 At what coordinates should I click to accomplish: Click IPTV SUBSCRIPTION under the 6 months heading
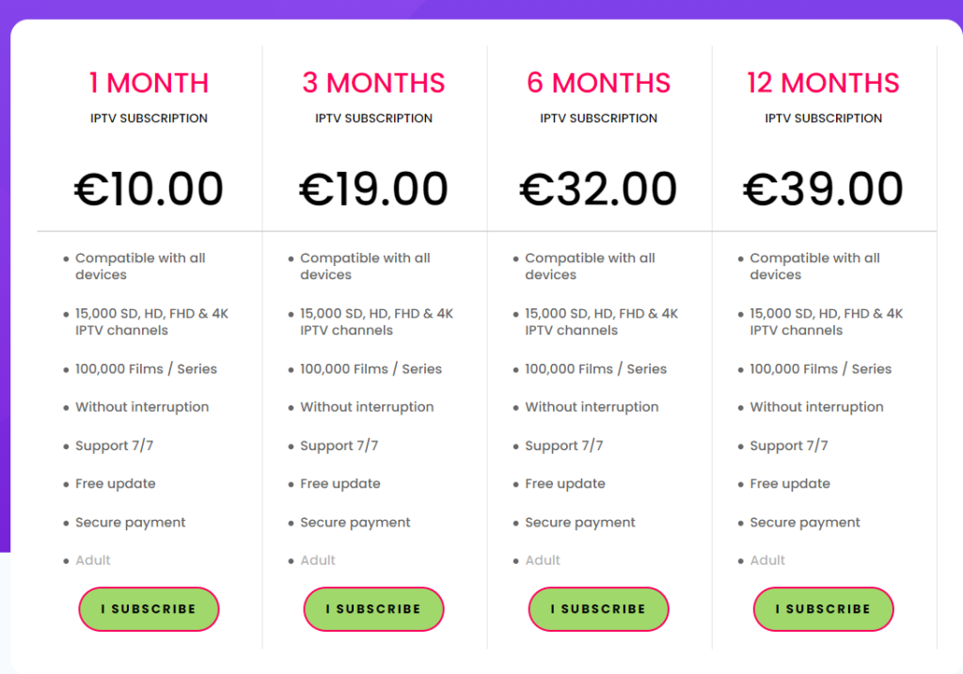(x=598, y=118)
